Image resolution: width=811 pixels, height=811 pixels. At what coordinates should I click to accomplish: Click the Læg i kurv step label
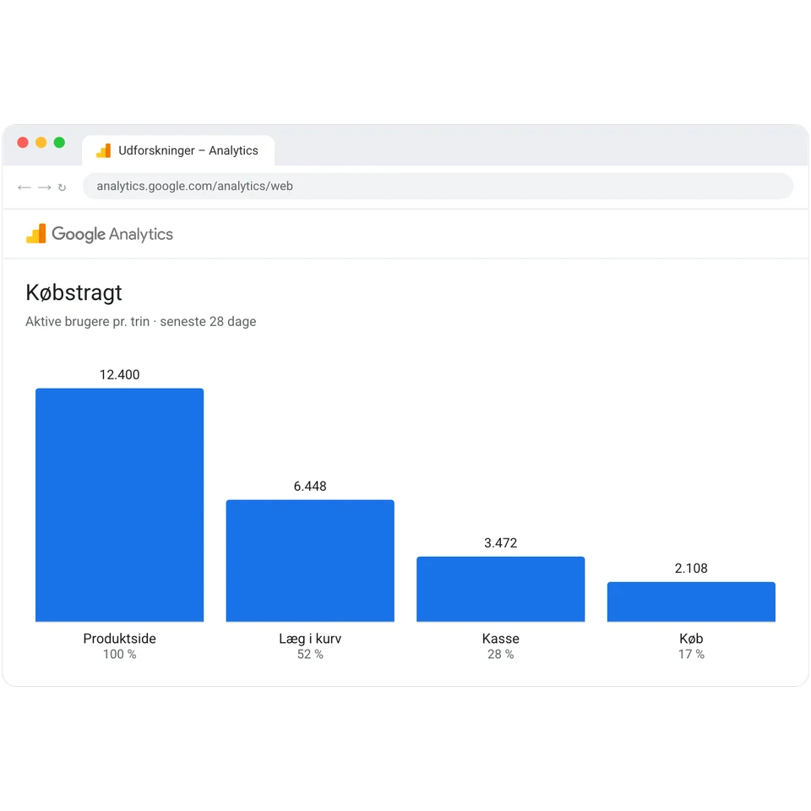point(310,639)
